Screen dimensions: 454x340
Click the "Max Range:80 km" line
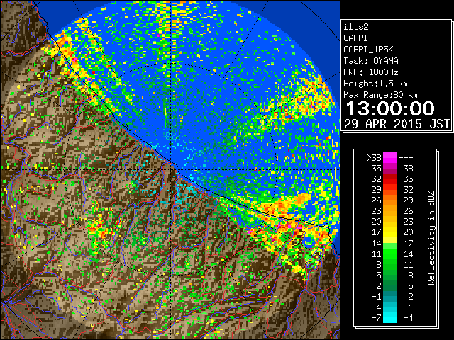tap(380, 95)
